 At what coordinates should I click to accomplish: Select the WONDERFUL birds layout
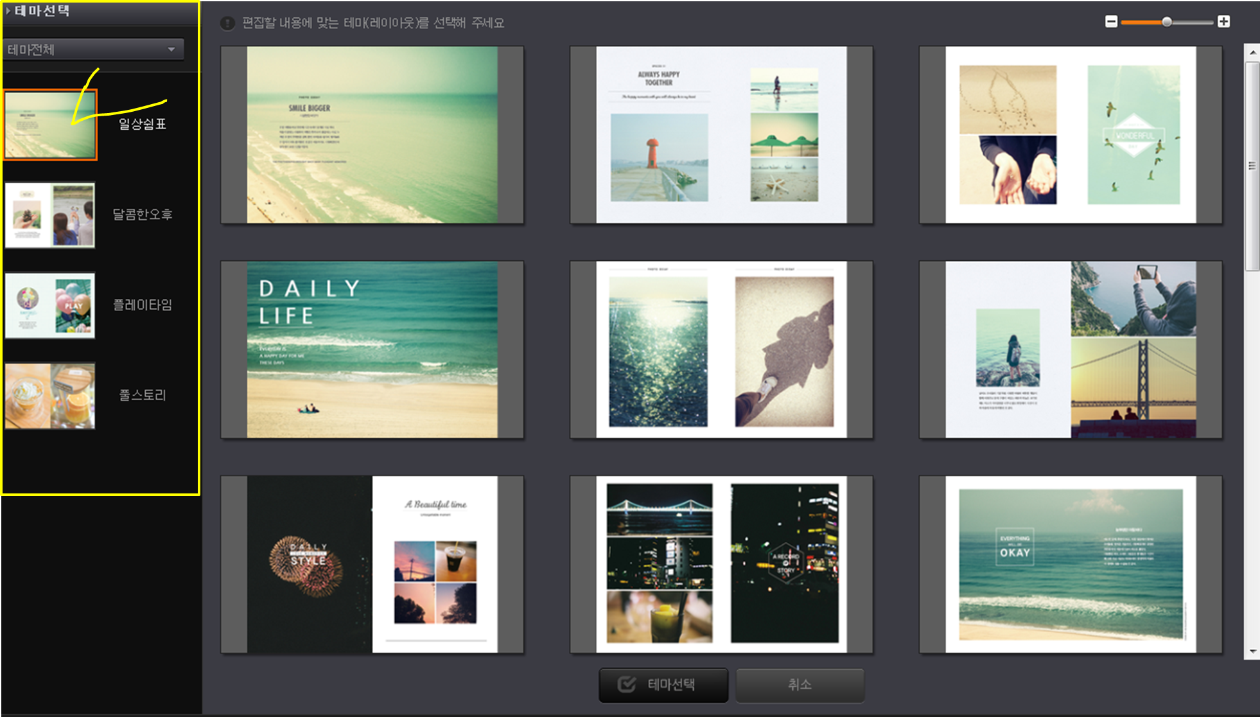click(x=1071, y=135)
